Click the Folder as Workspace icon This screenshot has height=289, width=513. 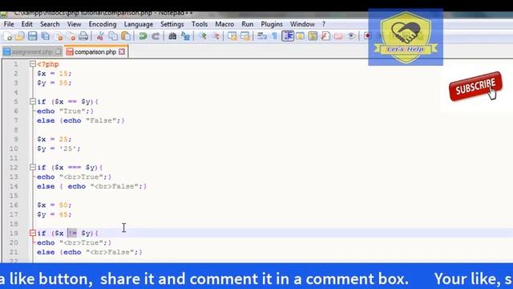tap(338, 36)
